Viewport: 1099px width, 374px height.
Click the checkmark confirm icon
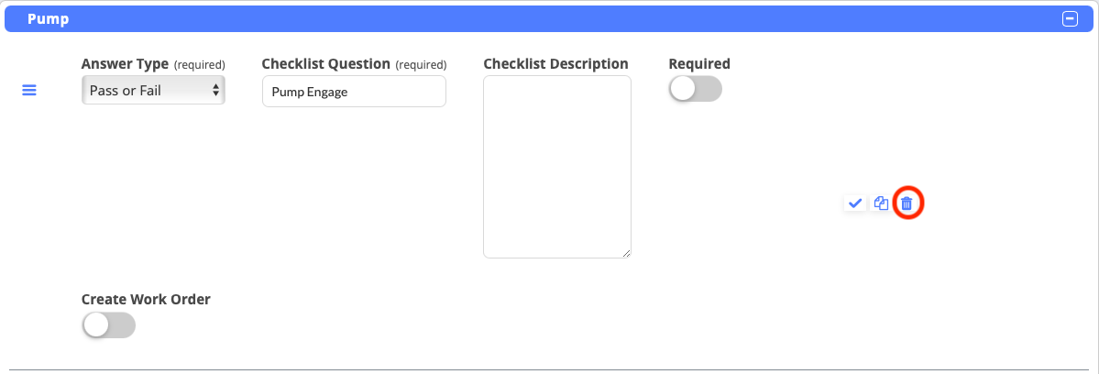[x=855, y=203]
